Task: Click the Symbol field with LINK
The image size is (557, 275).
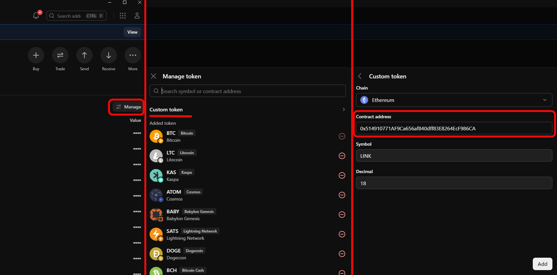Action: click(x=454, y=155)
